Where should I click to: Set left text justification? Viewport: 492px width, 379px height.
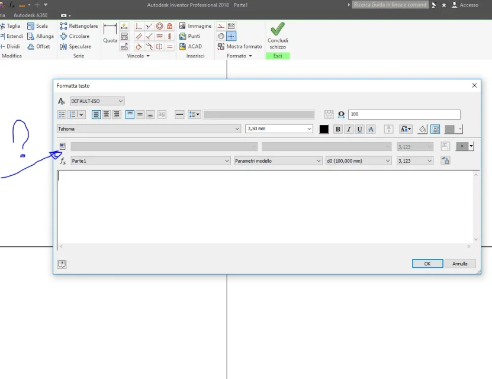[96, 114]
